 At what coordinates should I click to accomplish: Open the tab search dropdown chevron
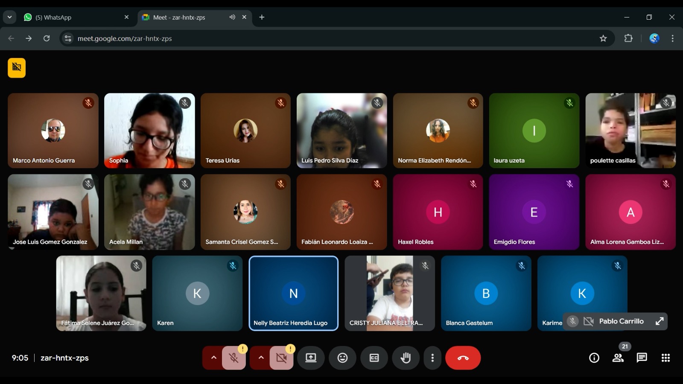tap(9, 17)
